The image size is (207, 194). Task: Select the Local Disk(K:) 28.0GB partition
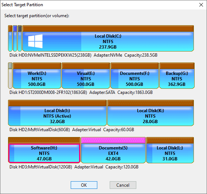pyautogui.click(x=151, y=113)
